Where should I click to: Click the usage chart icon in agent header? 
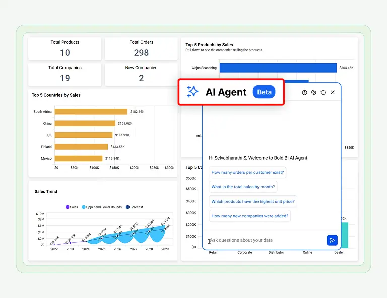(313, 92)
